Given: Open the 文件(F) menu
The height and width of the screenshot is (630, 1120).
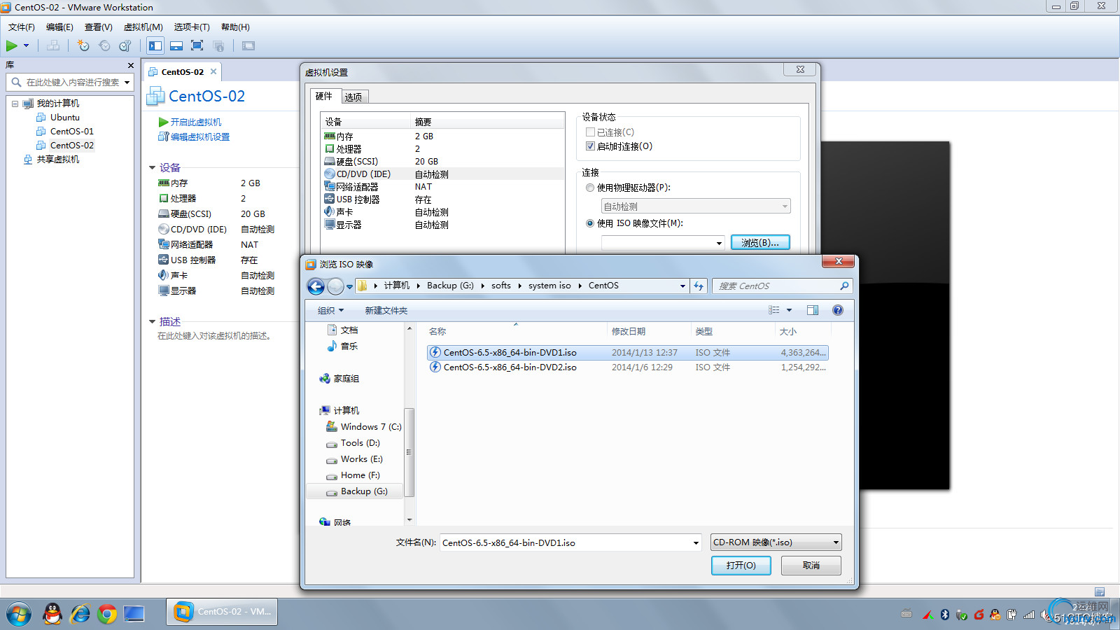Looking at the screenshot, I should (x=22, y=27).
